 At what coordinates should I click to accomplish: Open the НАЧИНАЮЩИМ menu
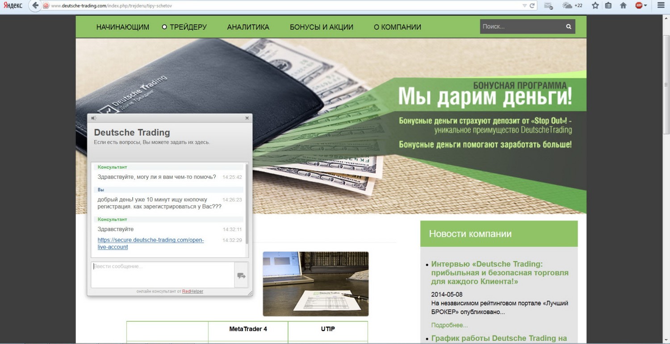123,27
